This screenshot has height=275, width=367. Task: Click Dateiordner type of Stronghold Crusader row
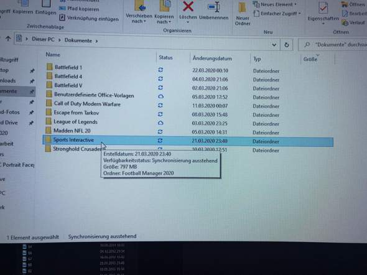[x=266, y=151]
